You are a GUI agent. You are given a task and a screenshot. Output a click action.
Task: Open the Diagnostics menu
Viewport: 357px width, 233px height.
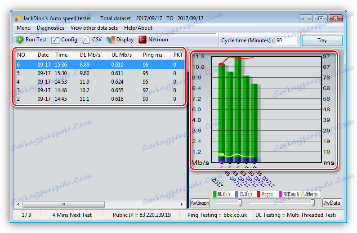(x=50, y=28)
